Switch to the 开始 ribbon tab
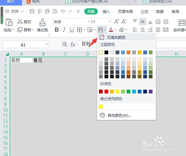This screenshot has height=156, width=186. point(91,11)
